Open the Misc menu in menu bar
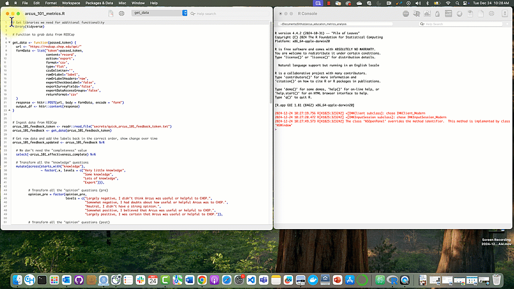This screenshot has width=514, height=289. pyautogui.click(x=123, y=3)
